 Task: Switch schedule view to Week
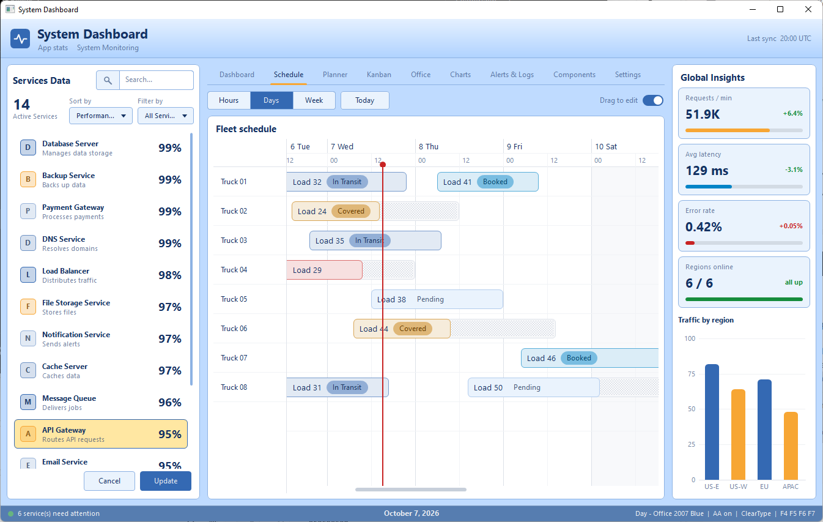point(314,100)
